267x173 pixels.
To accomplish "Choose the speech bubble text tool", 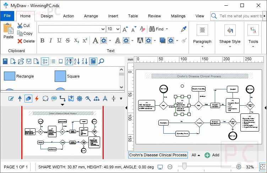I will pyautogui.click(x=54, y=99).
